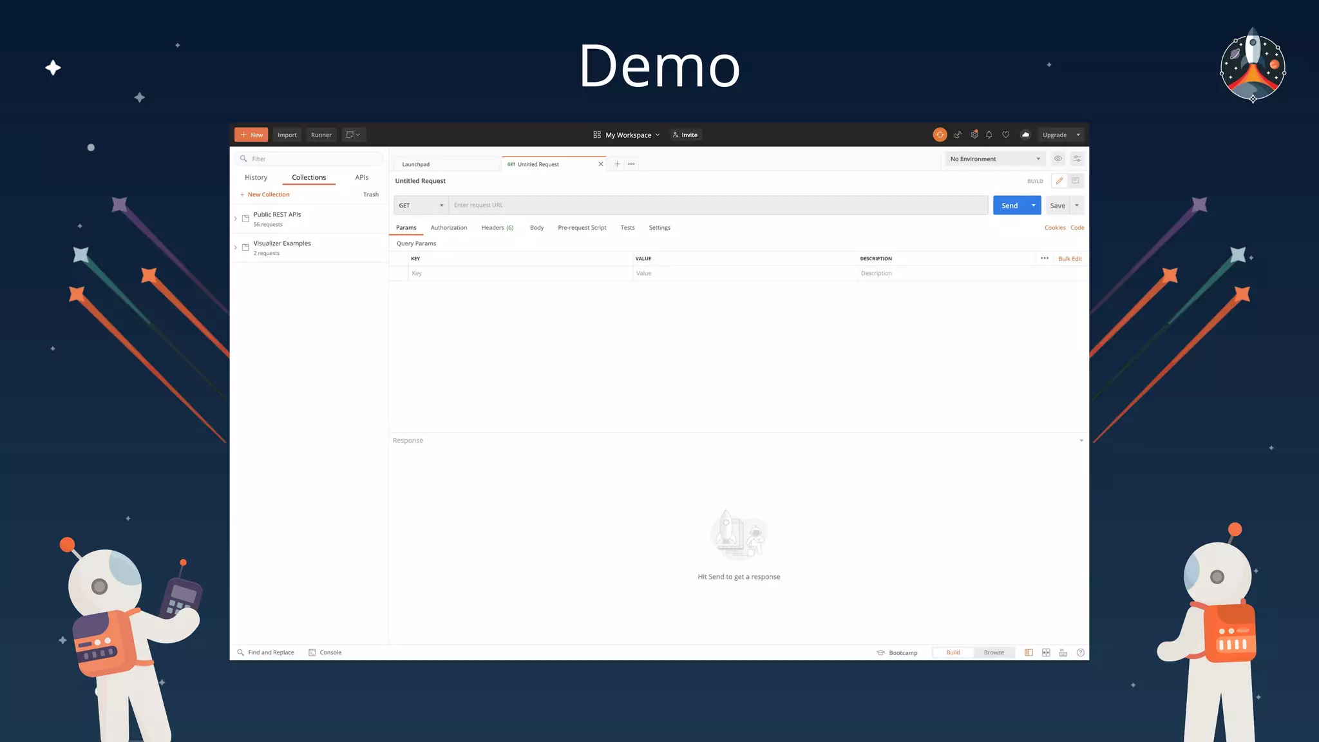Click the New Collection link
The image size is (1319, 742).
pos(265,195)
